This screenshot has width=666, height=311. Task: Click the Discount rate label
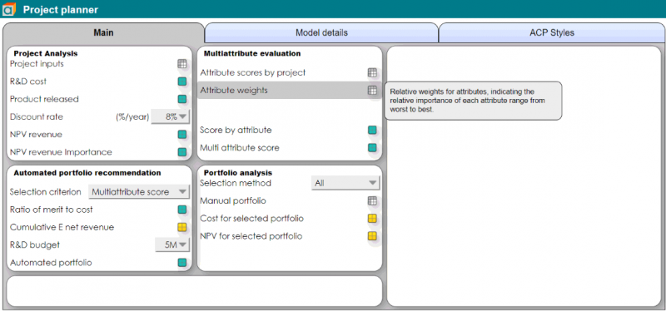pos(37,116)
